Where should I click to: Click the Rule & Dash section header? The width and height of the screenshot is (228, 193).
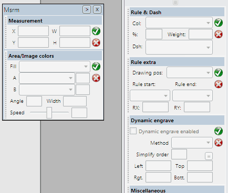click(x=177, y=12)
